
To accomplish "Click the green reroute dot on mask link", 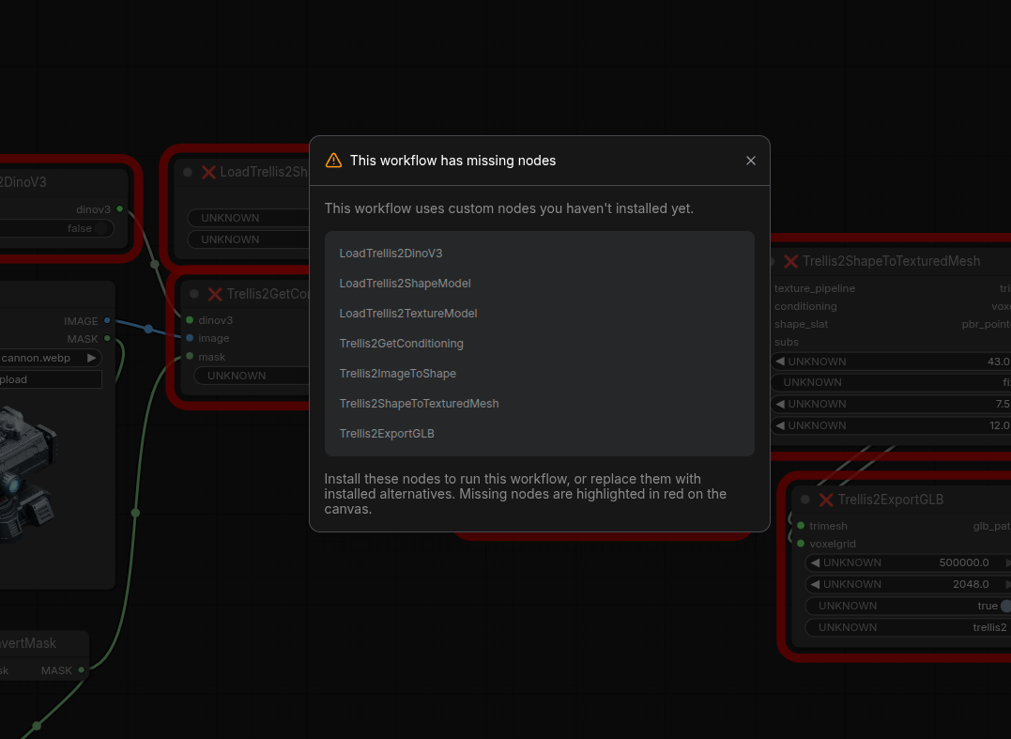I will click(135, 513).
